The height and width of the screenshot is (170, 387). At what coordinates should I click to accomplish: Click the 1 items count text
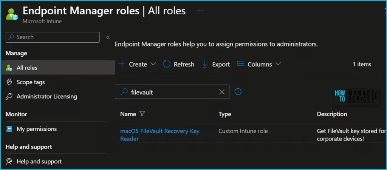tap(362, 64)
